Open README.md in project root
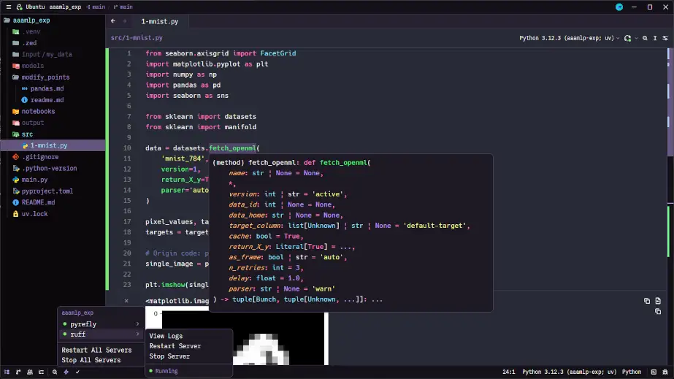 point(53,202)
